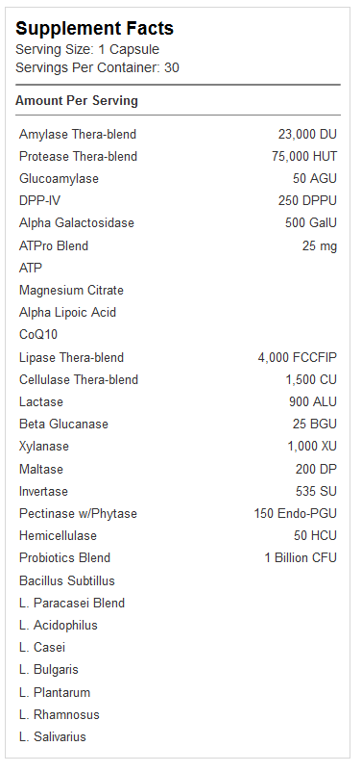This screenshot has width=362, height=772.
Task: Select Pectinase w/Phytase text
Action: pos(78,513)
